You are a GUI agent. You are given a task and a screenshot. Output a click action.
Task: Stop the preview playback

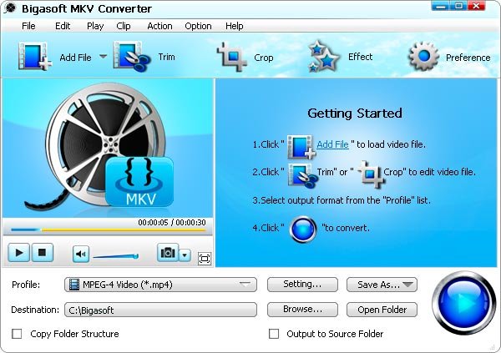tap(42, 253)
